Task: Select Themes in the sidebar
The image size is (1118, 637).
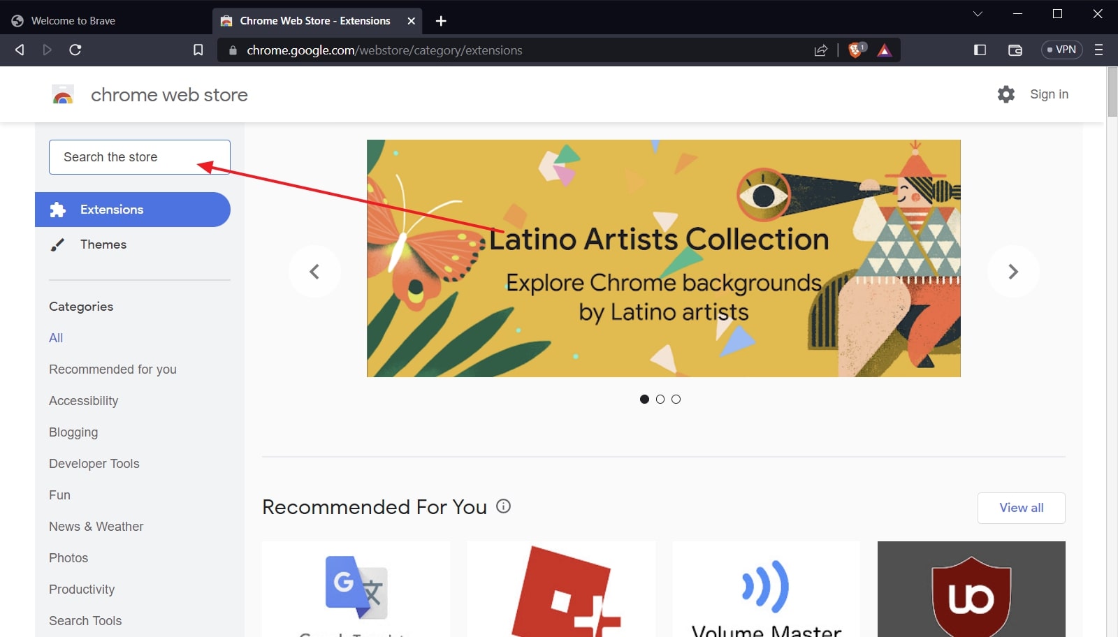Action: tap(133, 244)
